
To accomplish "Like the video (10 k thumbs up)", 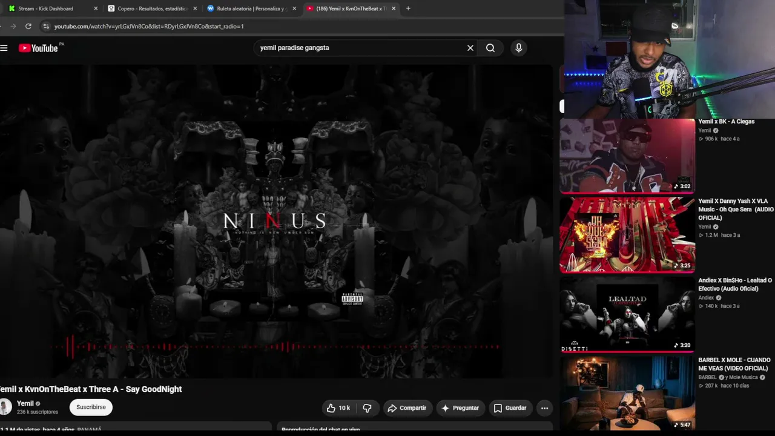I will tap(338, 408).
